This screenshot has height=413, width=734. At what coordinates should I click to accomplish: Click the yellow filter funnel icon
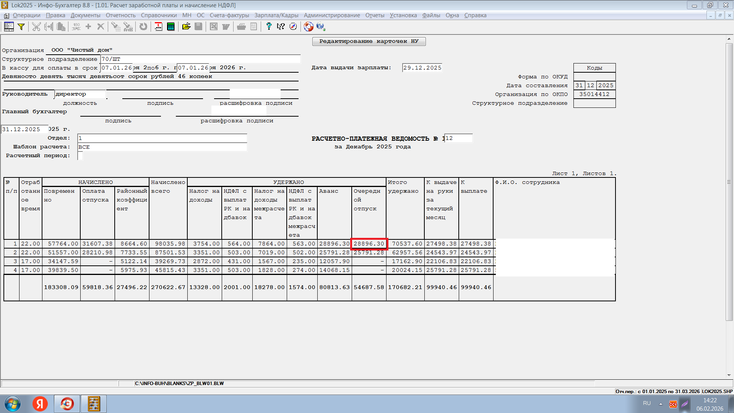(21, 27)
